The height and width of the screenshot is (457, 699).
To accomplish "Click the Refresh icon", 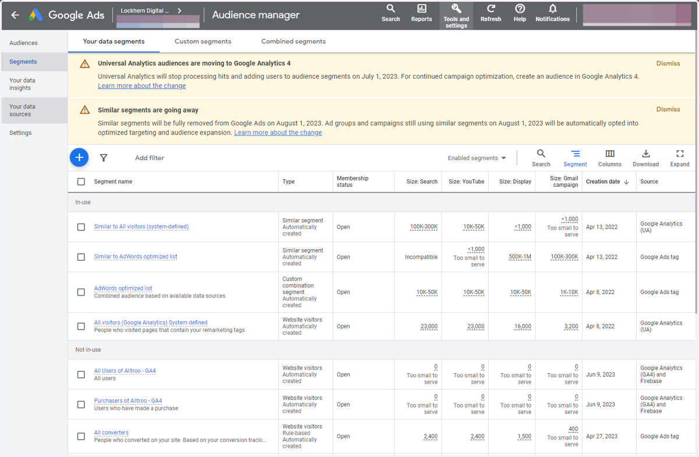I will point(490,13).
